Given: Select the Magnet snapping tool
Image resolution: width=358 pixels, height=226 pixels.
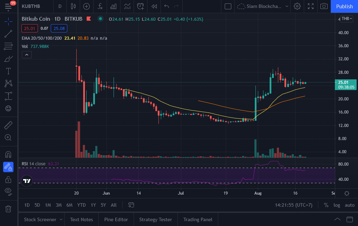Looking at the screenshot, I should [9, 154].
